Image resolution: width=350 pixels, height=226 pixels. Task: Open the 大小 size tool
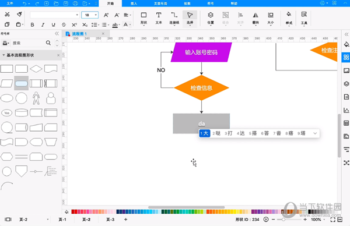[x=271, y=18]
